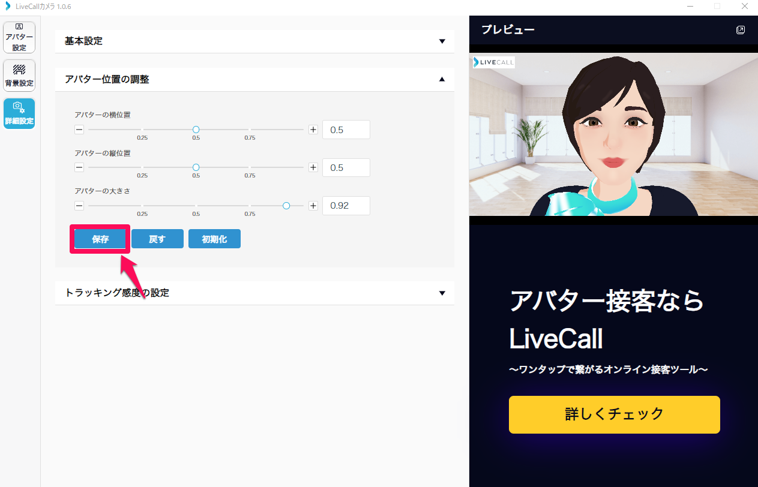Increase アバターの横位置 with plus button
The height and width of the screenshot is (487, 758).
[x=313, y=130]
